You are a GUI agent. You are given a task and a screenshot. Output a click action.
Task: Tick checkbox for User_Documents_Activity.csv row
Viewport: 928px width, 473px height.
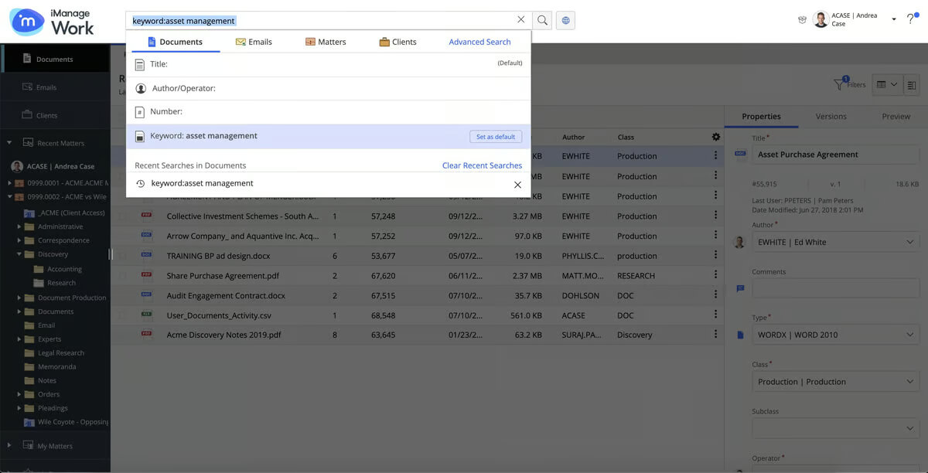[122, 315]
